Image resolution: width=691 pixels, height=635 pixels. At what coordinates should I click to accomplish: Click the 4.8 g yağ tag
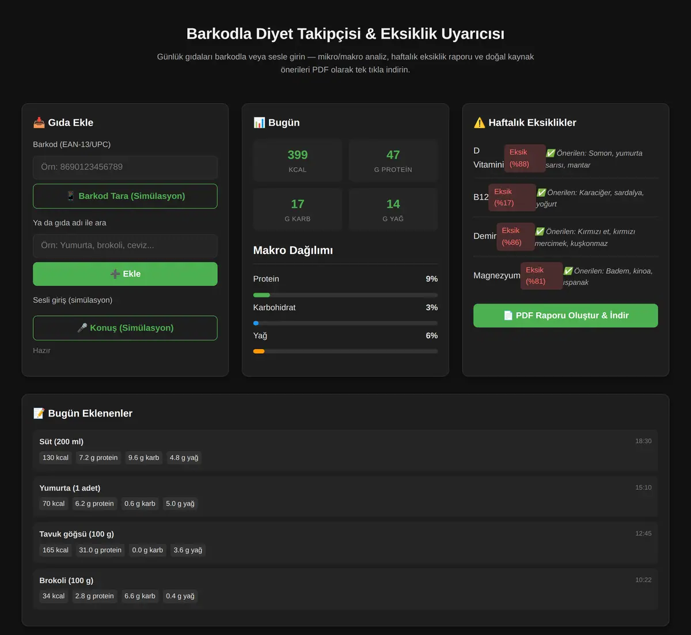tap(184, 458)
